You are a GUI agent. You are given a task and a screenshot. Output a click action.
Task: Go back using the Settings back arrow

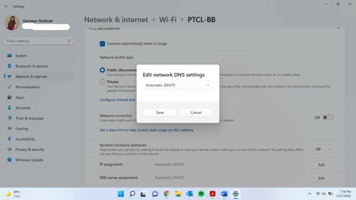coord(6,6)
